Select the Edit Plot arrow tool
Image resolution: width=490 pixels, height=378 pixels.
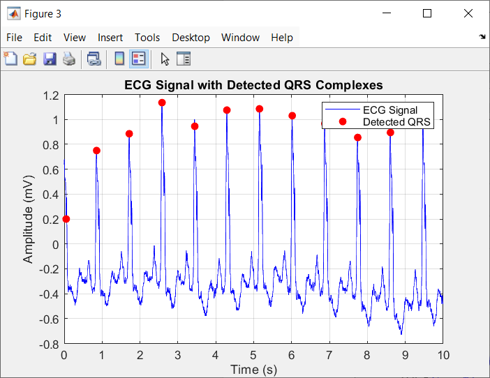click(x=165, y=59)
